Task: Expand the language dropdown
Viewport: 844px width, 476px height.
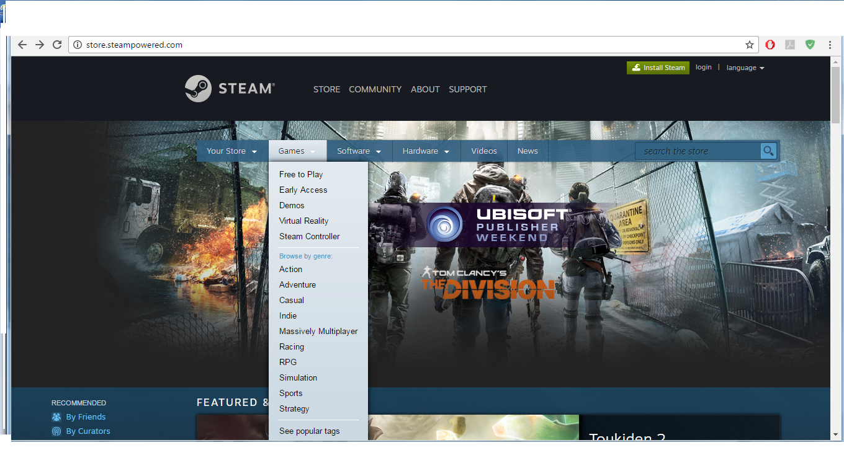Action: [745, 68]
